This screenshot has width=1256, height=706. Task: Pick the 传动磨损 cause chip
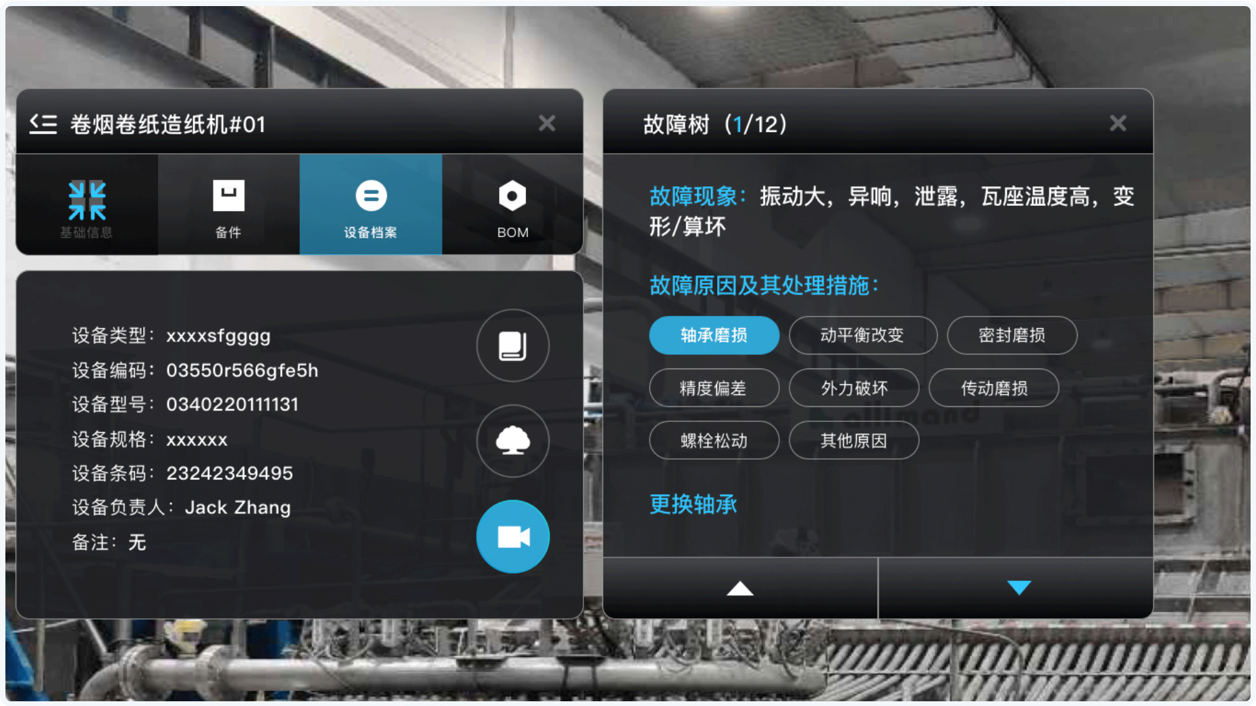994,388
